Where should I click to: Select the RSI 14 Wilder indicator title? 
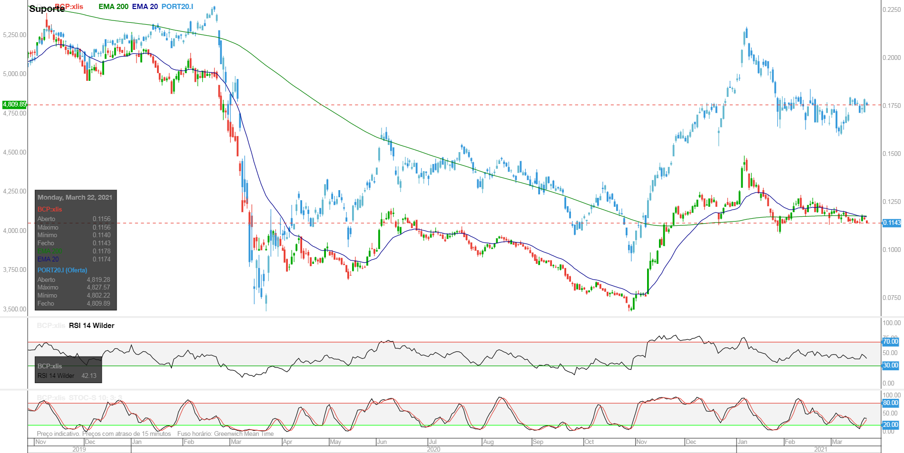tap(91, 326)
